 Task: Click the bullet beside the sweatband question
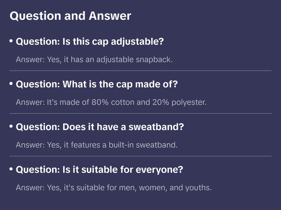(11, 126)
